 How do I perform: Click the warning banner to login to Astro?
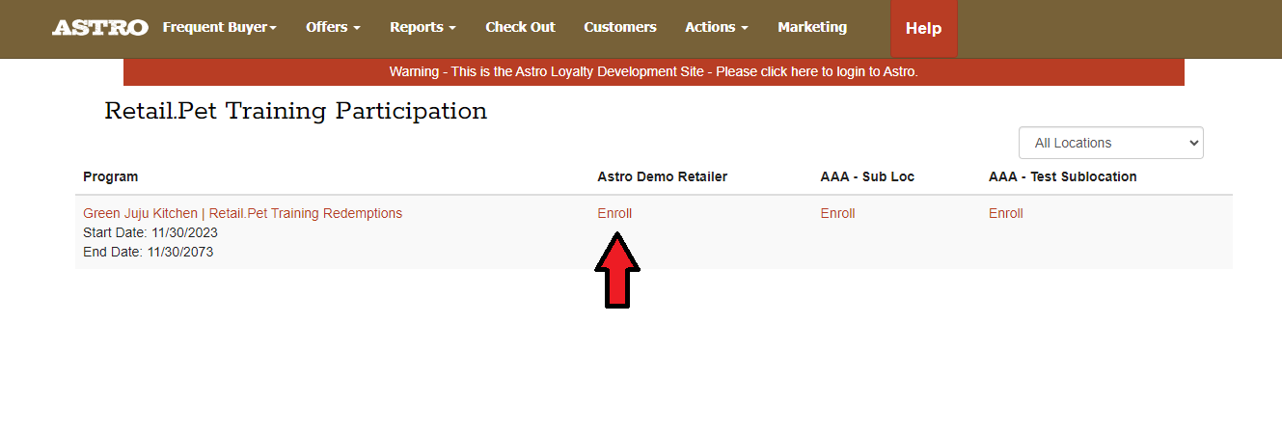(x=653, y=72)
